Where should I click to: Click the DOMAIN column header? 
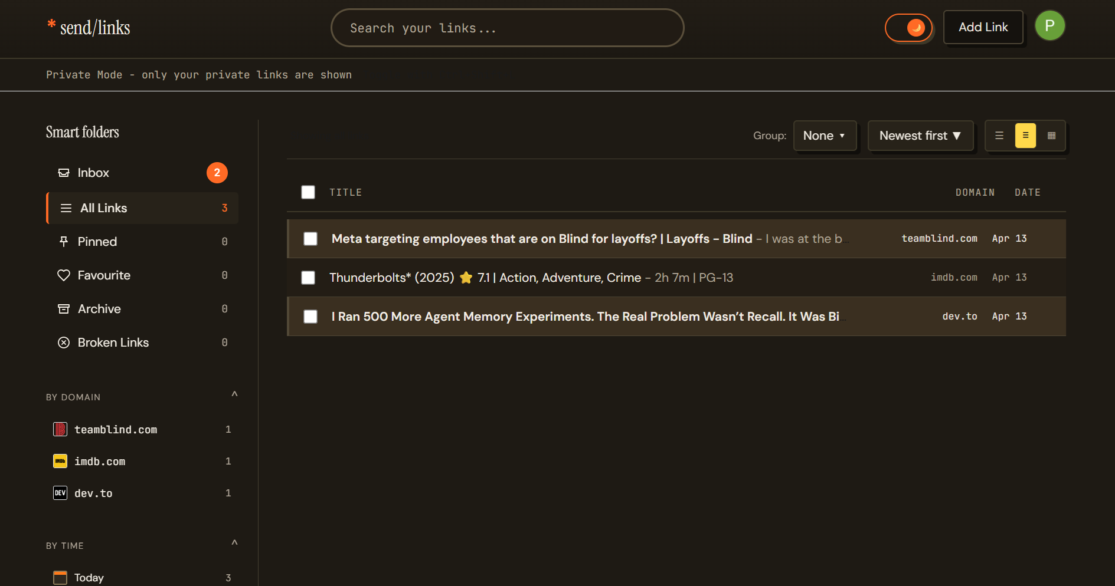pyautogui.click(x=975, y=192)
